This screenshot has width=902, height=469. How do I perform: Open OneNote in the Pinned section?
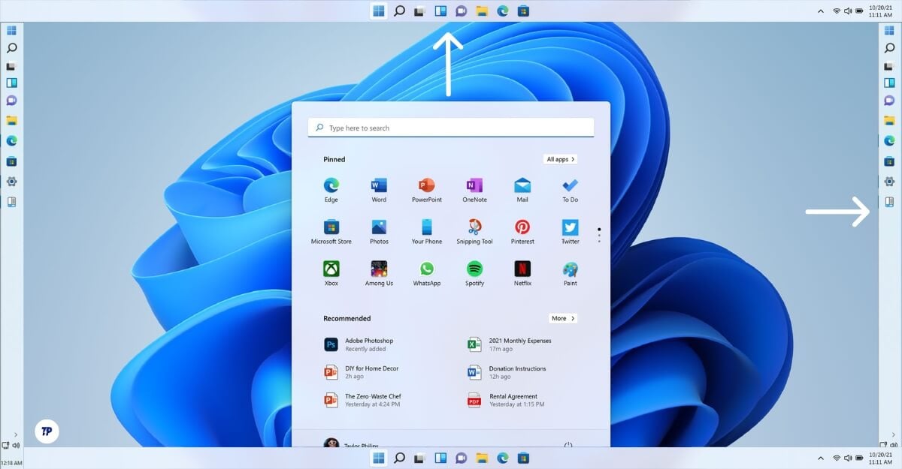pyautogui.click(x=474, y=189)
